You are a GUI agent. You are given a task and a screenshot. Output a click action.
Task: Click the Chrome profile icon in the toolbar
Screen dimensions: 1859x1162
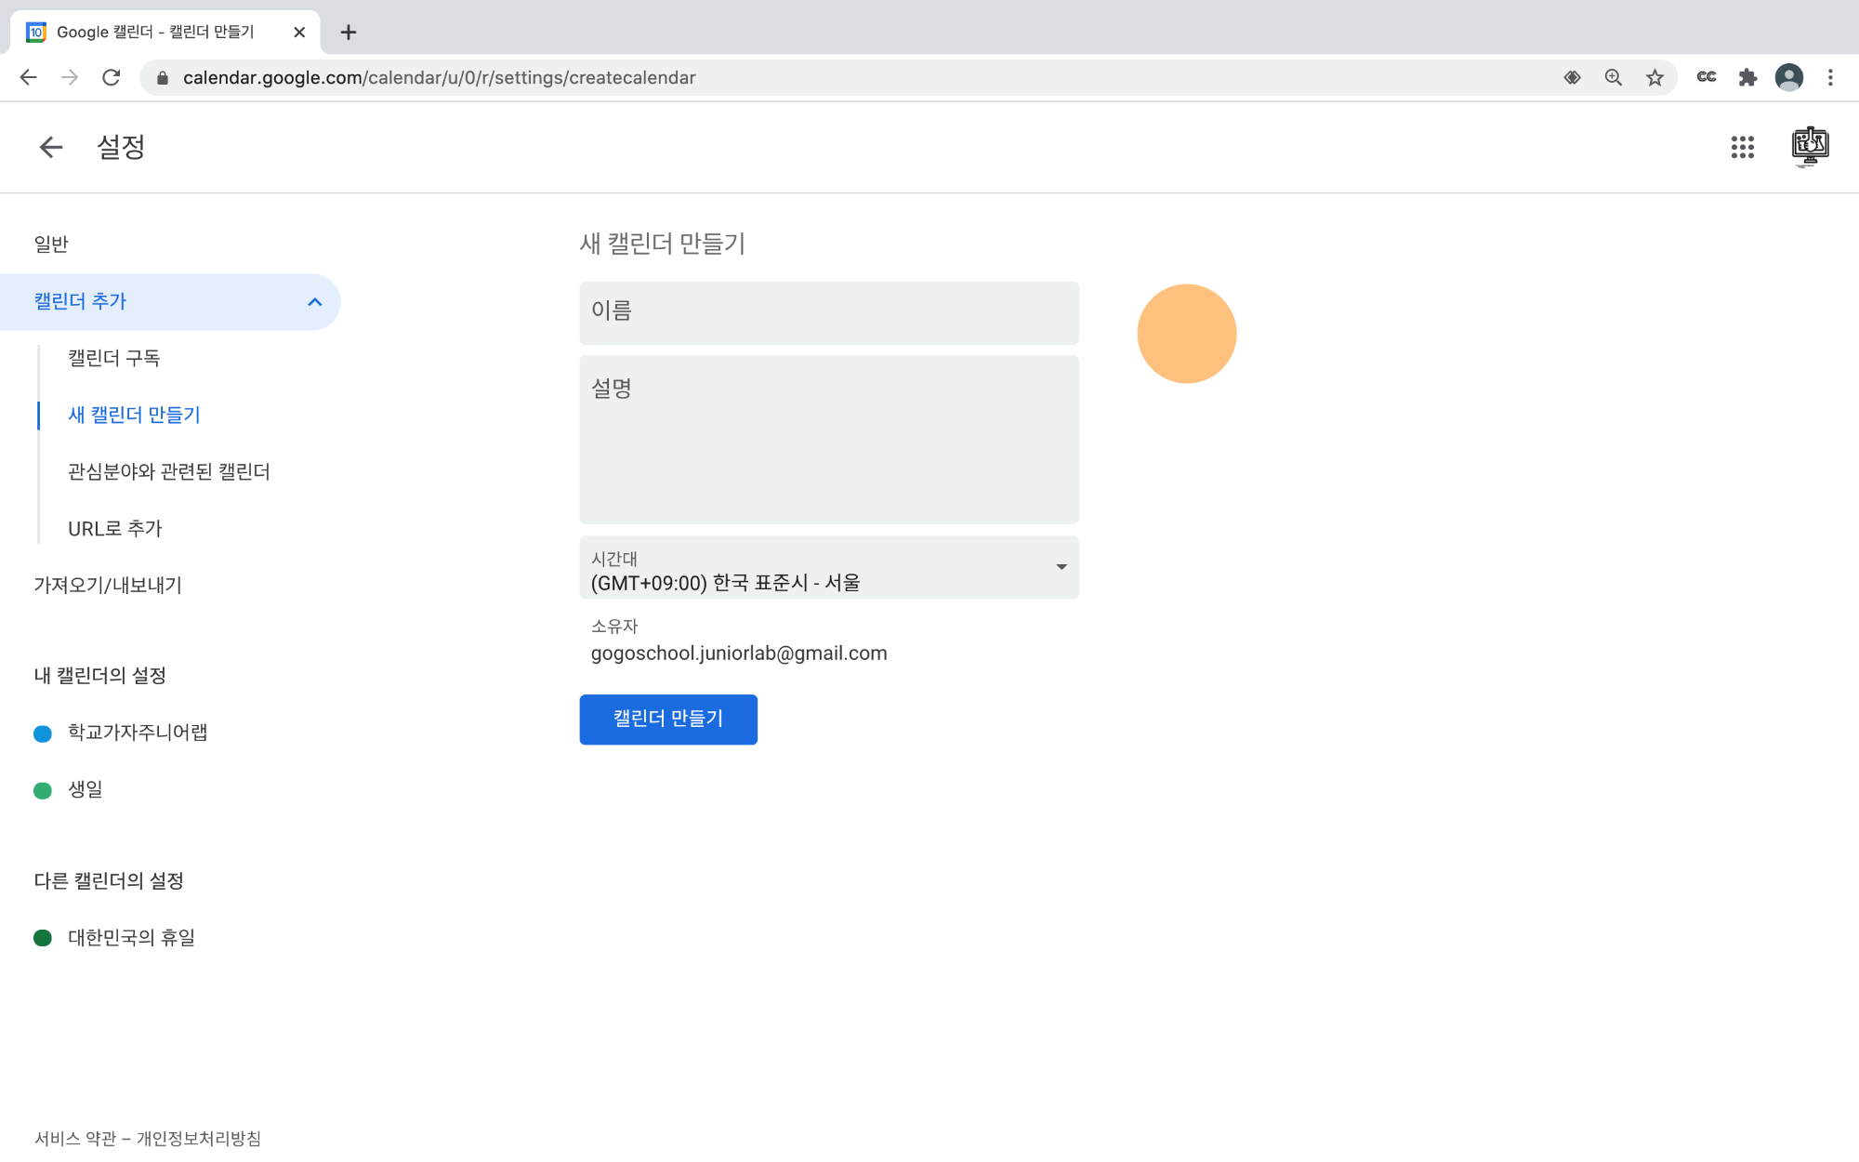(1788, 78)
